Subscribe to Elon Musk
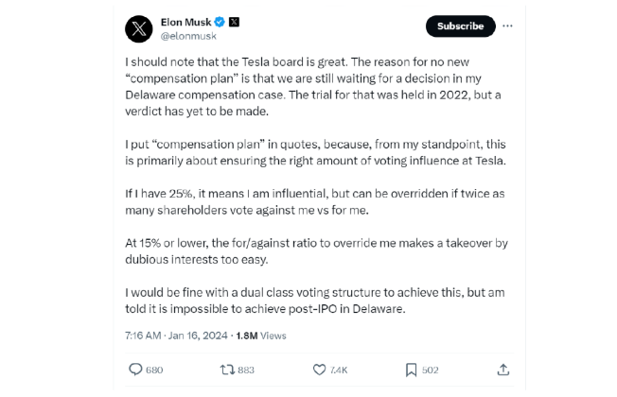 461,26
